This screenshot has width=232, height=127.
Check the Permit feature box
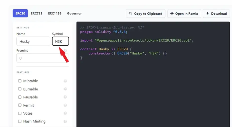pos(20,105)
